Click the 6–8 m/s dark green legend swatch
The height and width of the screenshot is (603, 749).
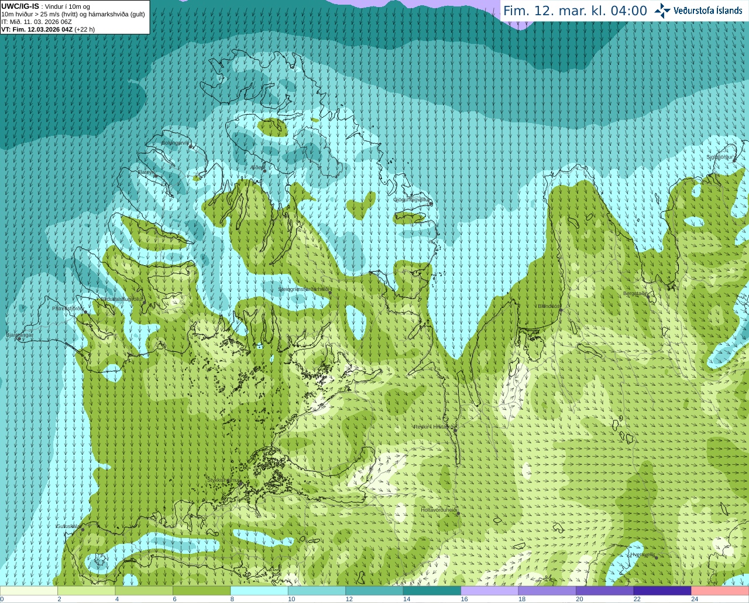202,591
